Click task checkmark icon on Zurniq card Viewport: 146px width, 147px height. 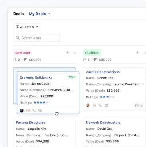94,105
